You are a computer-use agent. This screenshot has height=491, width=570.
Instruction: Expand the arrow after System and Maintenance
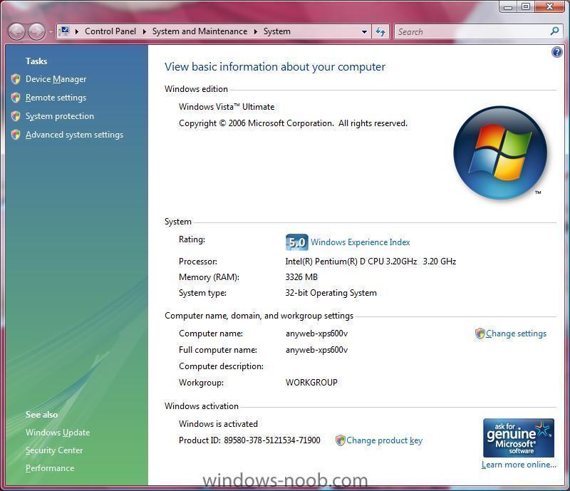click(x=256, y=31)
